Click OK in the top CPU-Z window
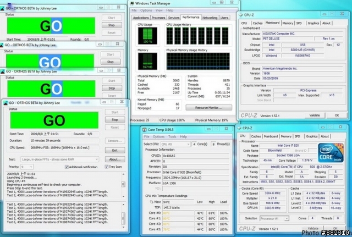 click(337, 115)
